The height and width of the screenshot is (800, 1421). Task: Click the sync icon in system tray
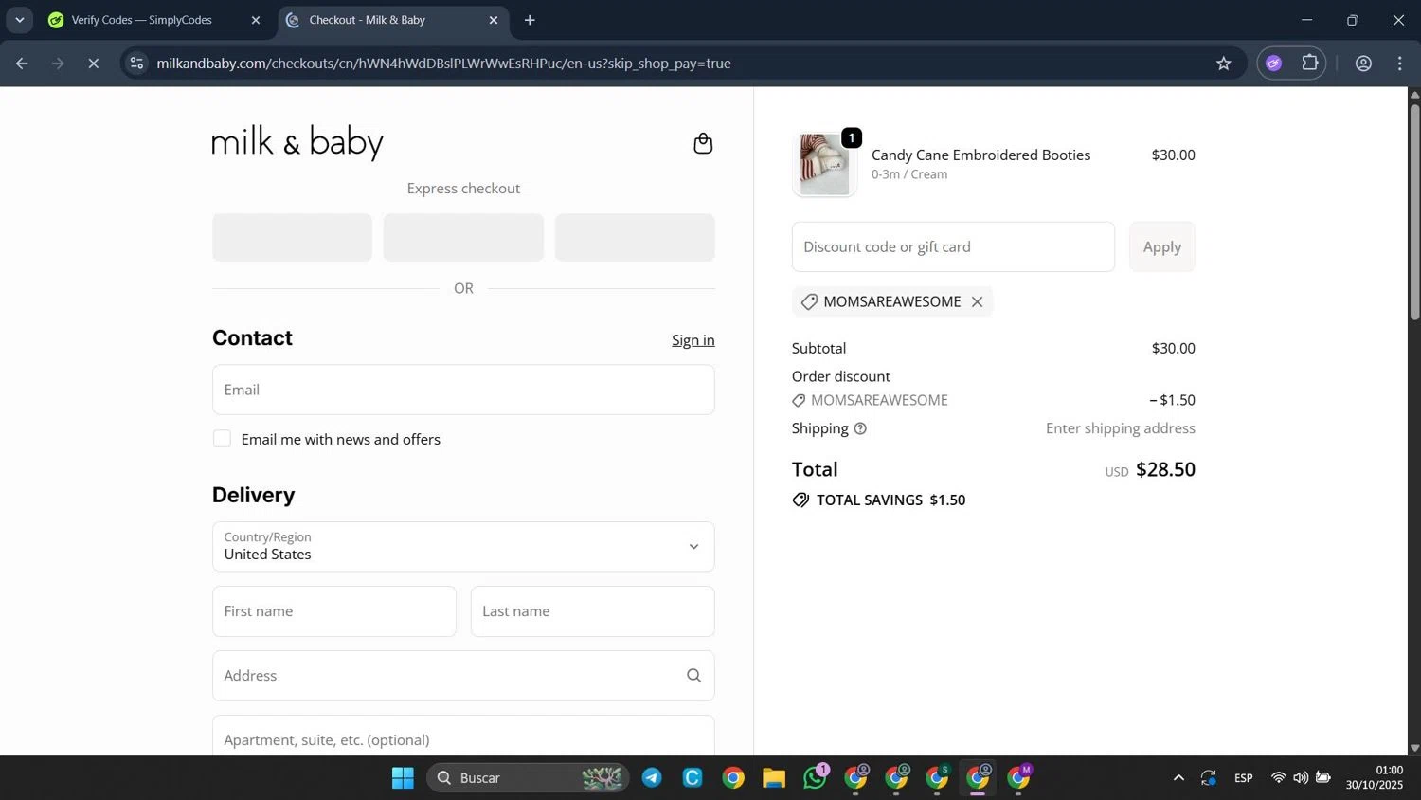tap(1208, 778)
